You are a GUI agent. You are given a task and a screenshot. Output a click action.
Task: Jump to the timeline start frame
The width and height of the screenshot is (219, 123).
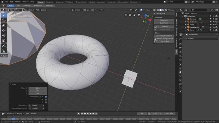pyautogui.click(x=82, y=114)
